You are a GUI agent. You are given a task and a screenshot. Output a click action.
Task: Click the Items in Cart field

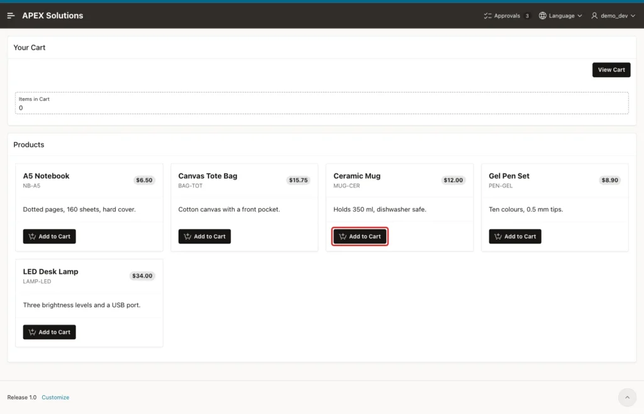pyautogui.click(x=321, y=103)
